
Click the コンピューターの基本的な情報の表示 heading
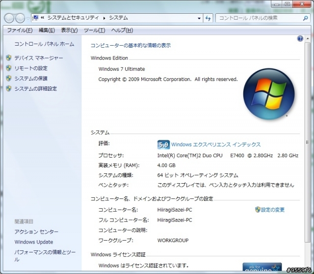pos(131,46)
